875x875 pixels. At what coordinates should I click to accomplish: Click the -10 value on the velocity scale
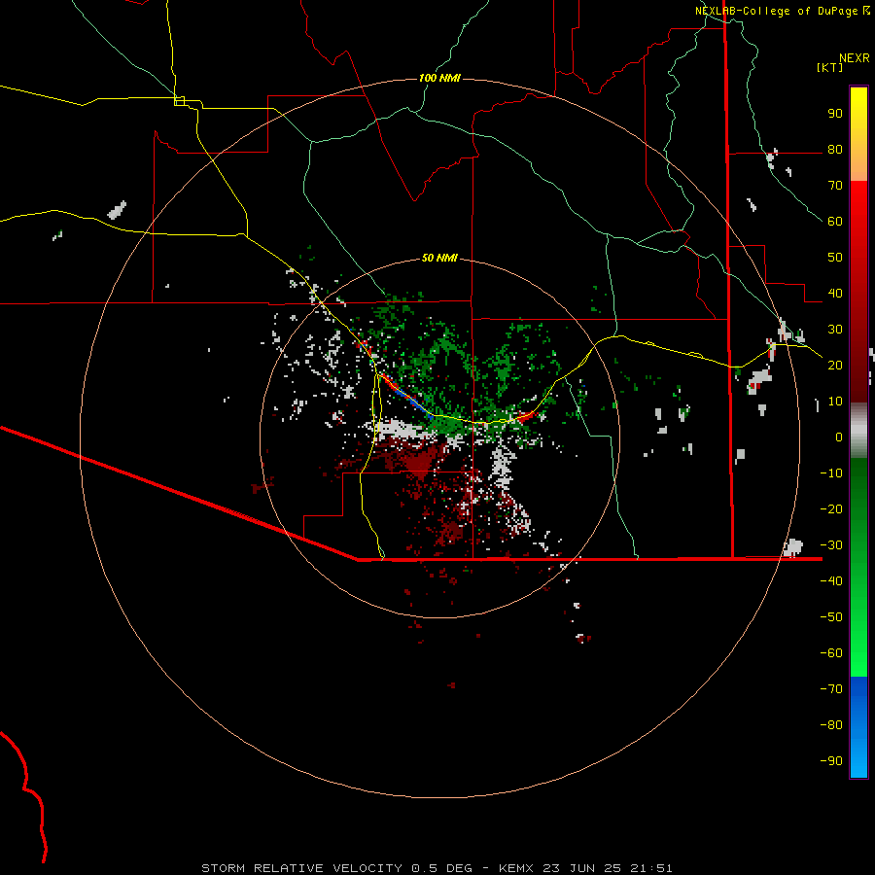pos(831,473)
